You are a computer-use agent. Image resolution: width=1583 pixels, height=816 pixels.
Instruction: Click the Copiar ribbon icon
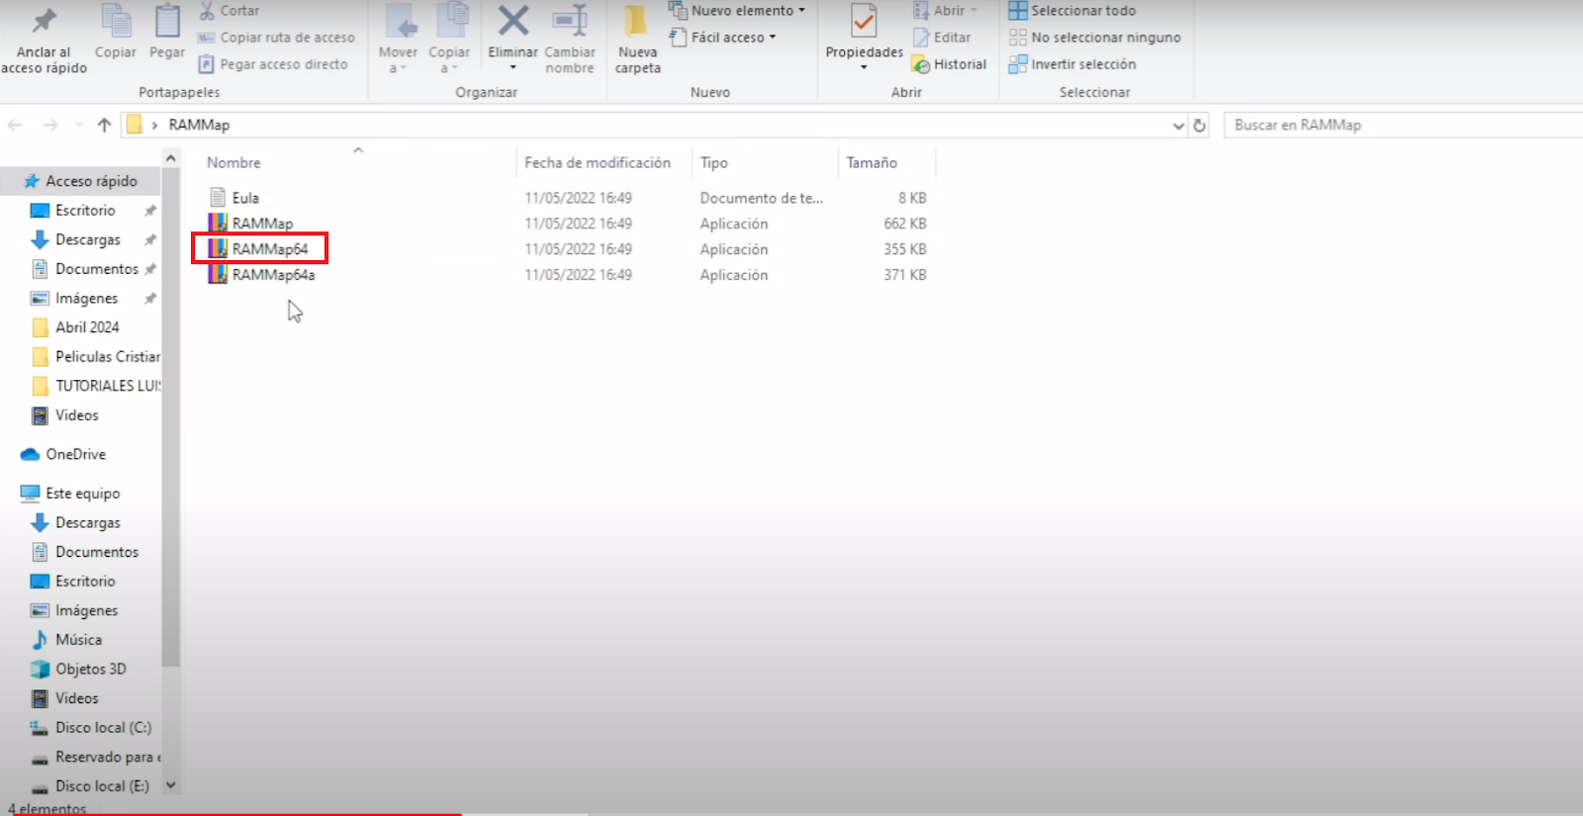pyautogui.click(x=116, y=21)
